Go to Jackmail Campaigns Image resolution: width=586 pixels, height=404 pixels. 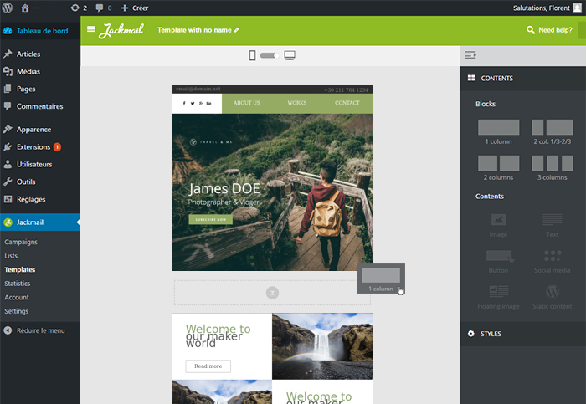21,242
